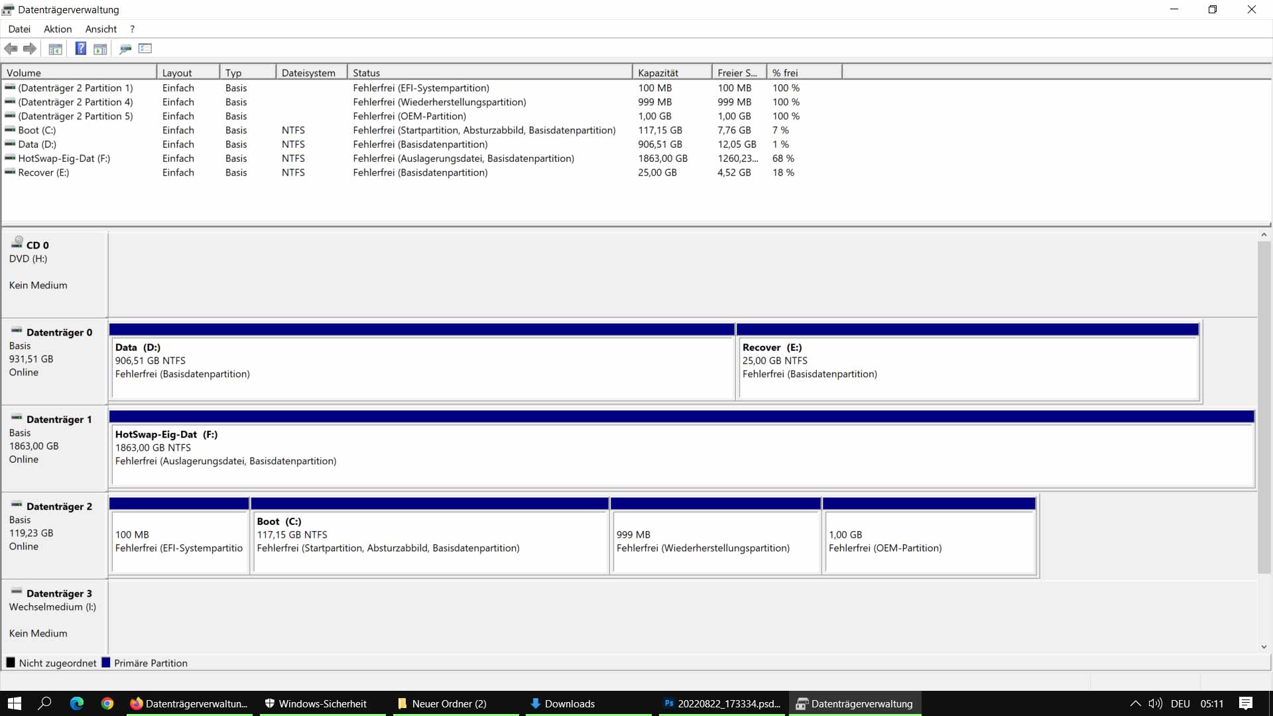Viewport: 1273px width, 716px height.
Task: Click the forward arrow toolbar icon
Action: point(30,48)
